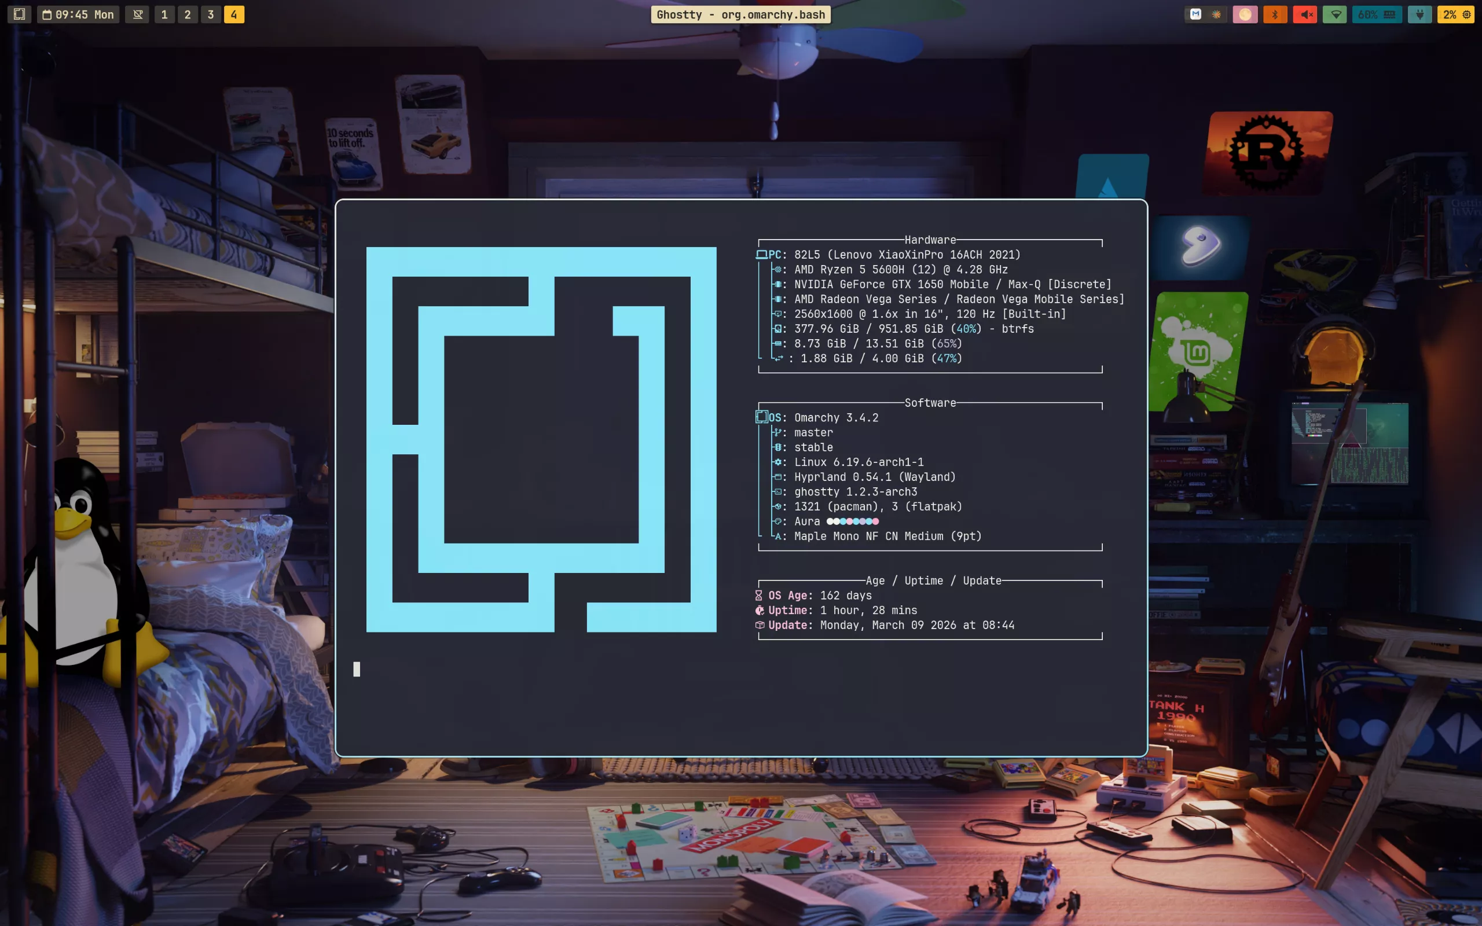Click the terminal cursor prompt line
This screenshot has height=926, width=1482.
tap(357, 669)
